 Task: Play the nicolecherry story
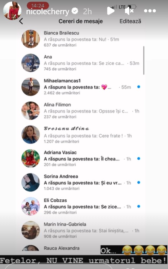[110, 11]
